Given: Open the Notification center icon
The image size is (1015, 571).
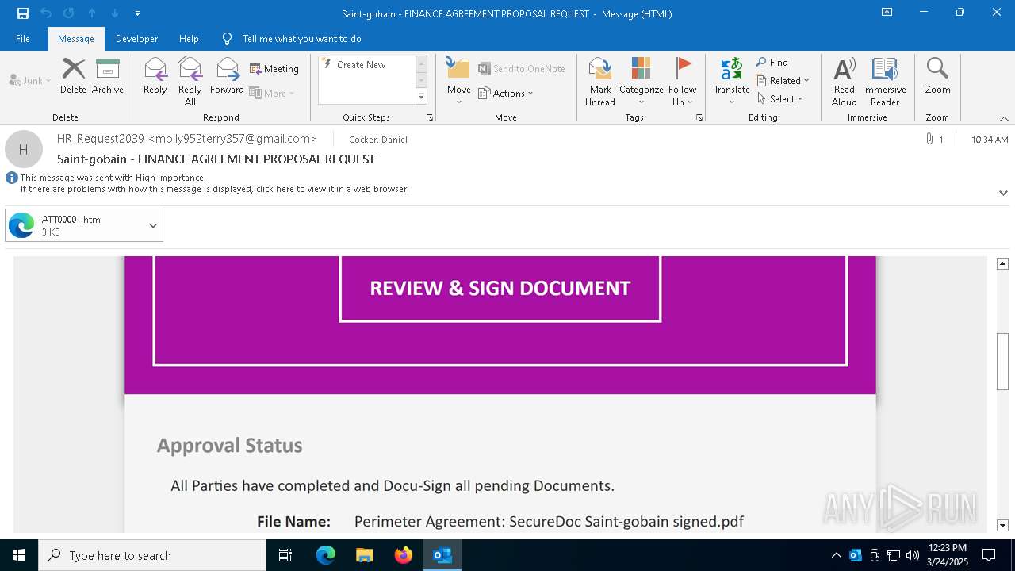Looking at the screenshot, I should coord(989,555).
